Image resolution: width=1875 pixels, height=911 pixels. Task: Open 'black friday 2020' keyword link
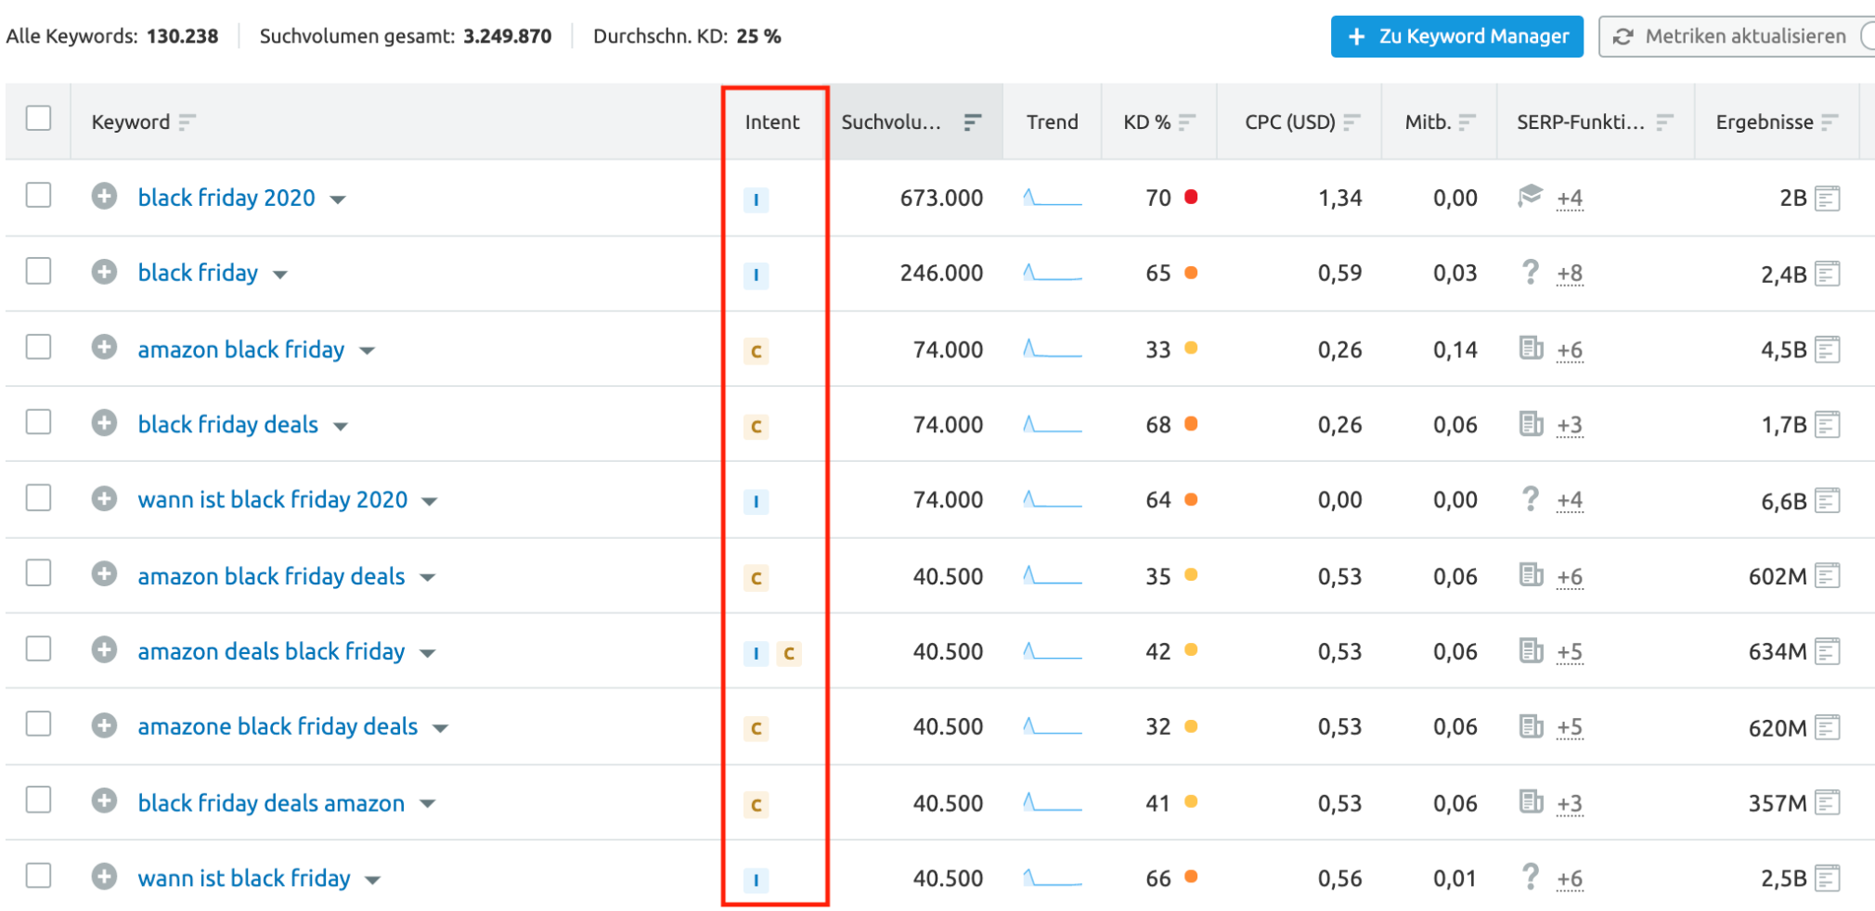pos(226,198)
